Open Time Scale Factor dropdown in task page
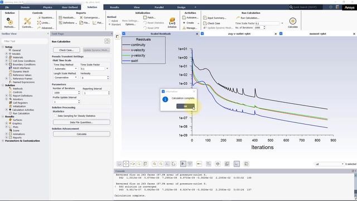The width and height of the screenshot is (357, 201). click(x=107, y=69)
